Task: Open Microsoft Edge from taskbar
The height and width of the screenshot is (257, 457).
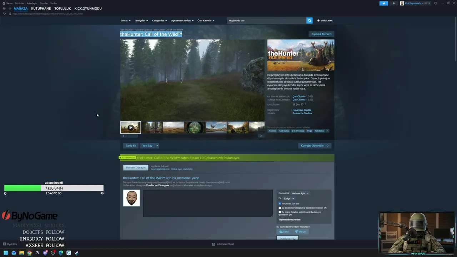Action: 61,253
